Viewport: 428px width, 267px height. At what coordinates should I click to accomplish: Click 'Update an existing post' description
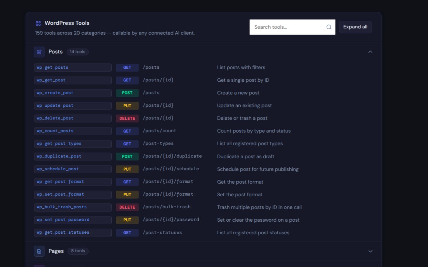pos(244,105)
